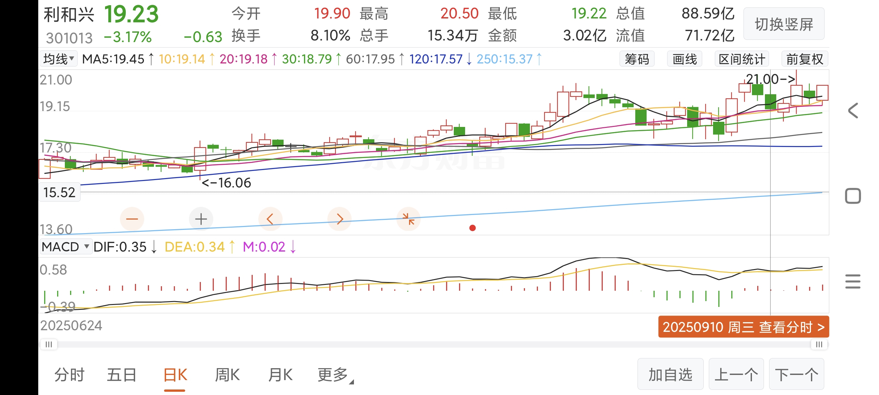Viewport: 879px width, 395px height.
Task: Tap Android recent-apps menu icon
Action: tap(853, 281)
